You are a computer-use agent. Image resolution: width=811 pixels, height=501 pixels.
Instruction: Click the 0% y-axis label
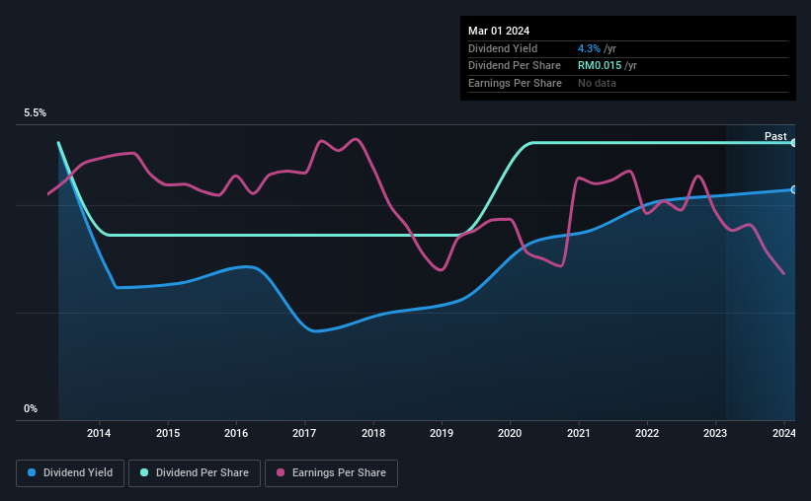pyautogui.click(x=31, y=408)
